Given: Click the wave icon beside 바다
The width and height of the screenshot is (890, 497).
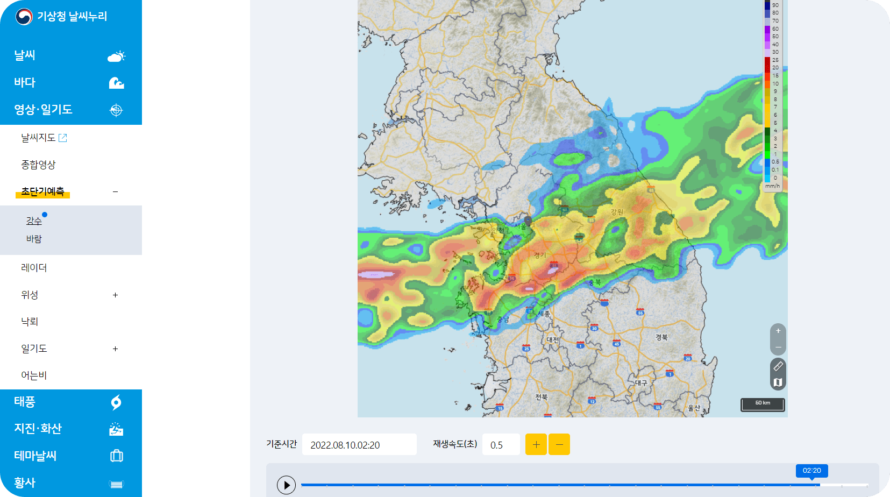Looking at the screenshot, I should click(116, 83).
